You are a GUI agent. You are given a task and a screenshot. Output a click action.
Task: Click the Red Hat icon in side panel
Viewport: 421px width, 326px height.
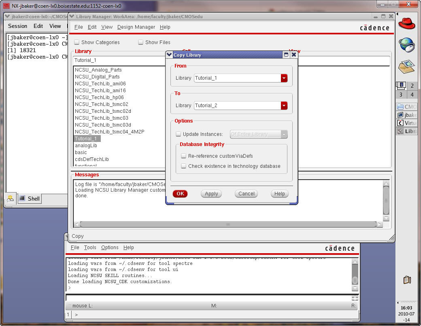(406, 23)
